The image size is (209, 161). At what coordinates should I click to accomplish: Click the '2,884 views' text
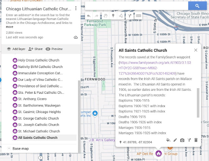point(14,33)
